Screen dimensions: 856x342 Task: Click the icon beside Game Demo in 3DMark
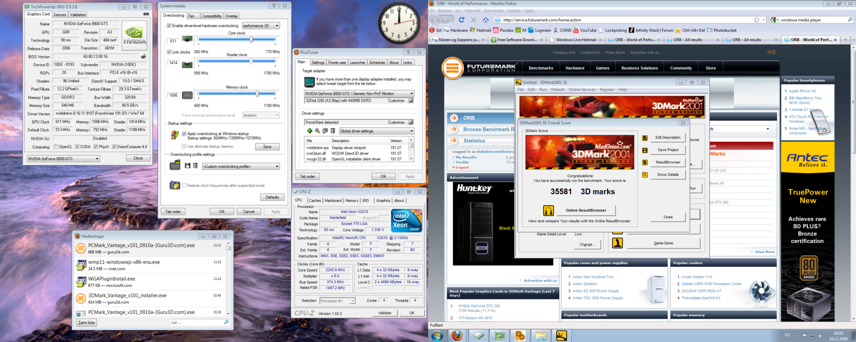617,243
